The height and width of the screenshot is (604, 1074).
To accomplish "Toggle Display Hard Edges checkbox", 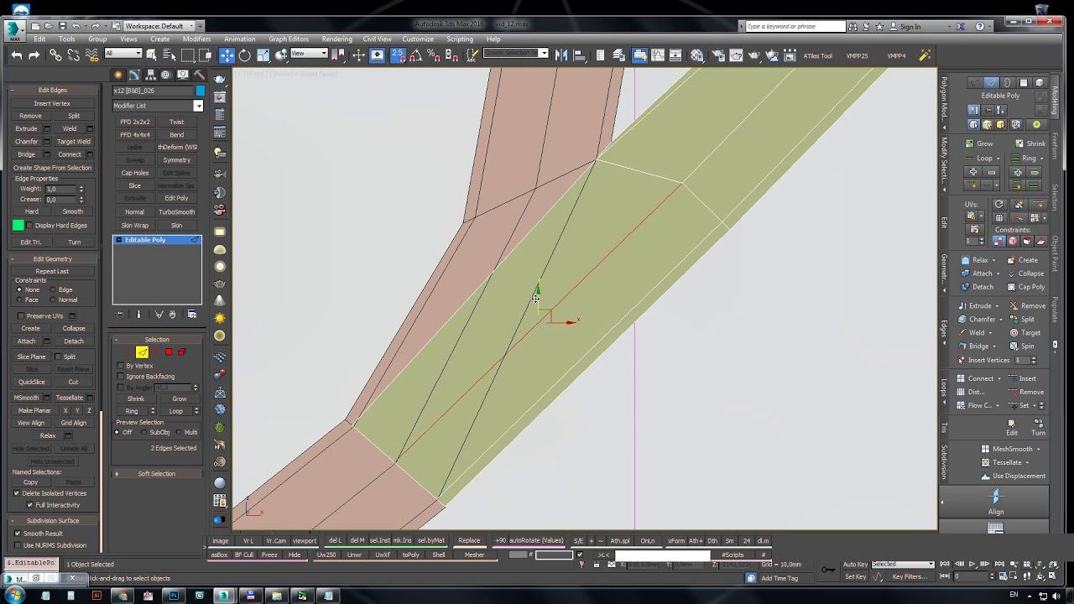I will click(x=30, y=226).
